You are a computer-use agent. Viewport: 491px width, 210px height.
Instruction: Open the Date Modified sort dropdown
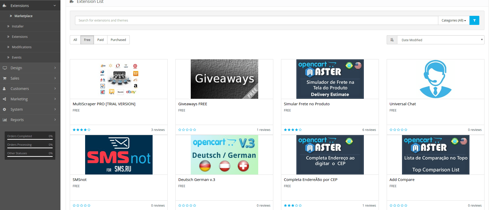[441, 40]
